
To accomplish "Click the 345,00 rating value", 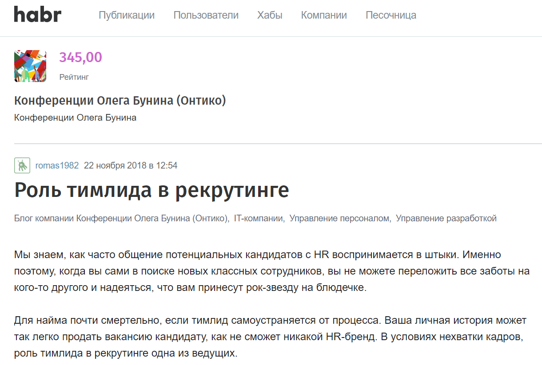I will tap(80, 57).
